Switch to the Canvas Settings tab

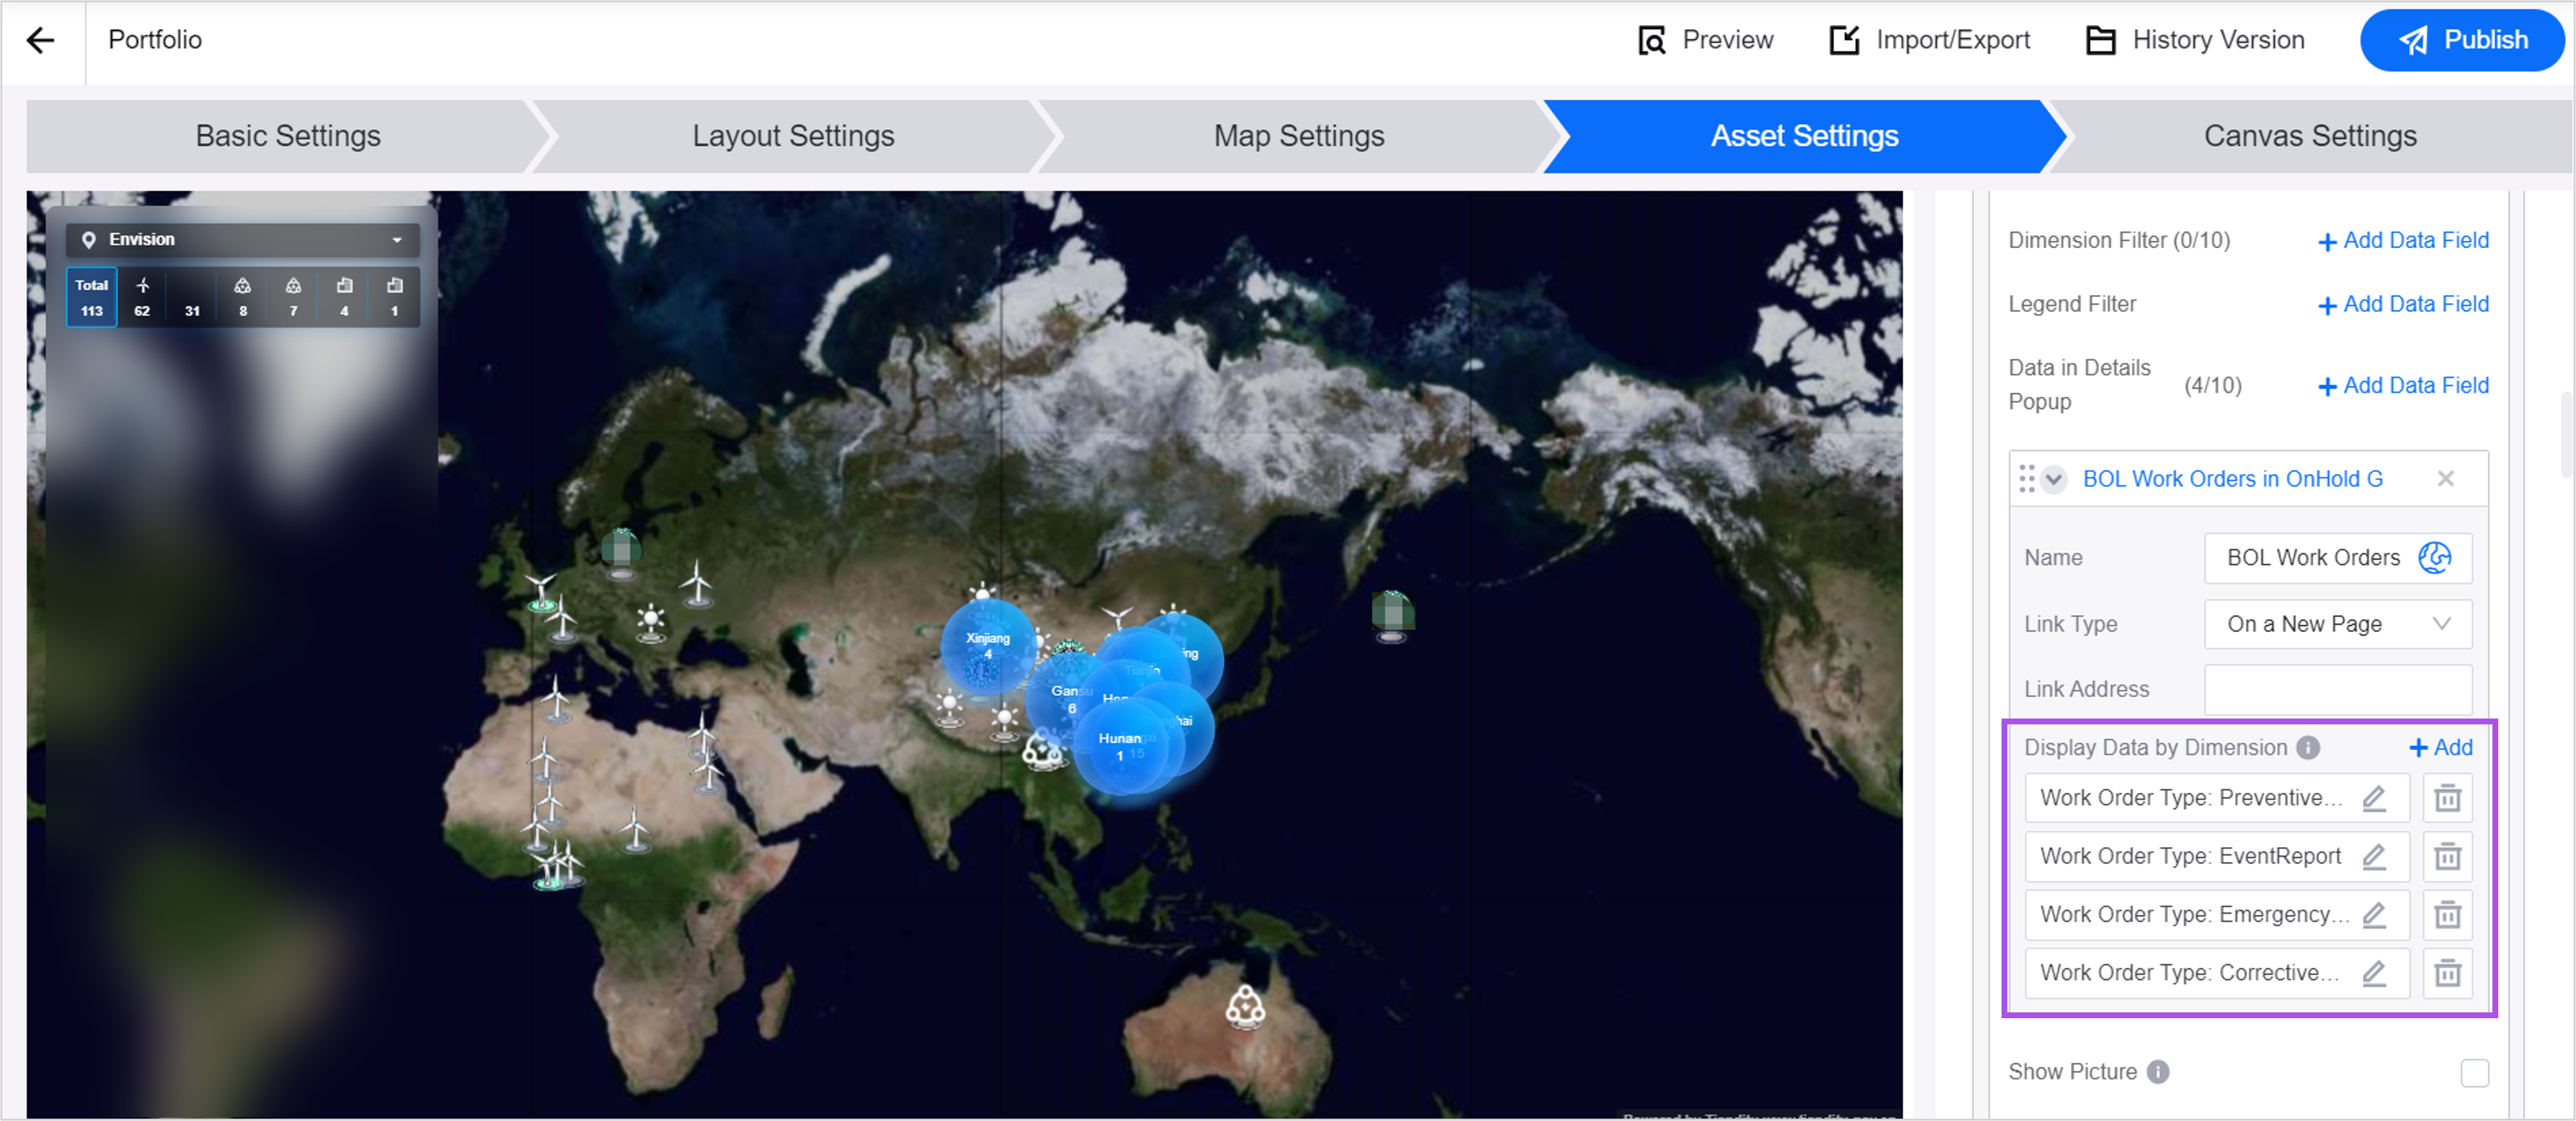tap(2309, 136)
